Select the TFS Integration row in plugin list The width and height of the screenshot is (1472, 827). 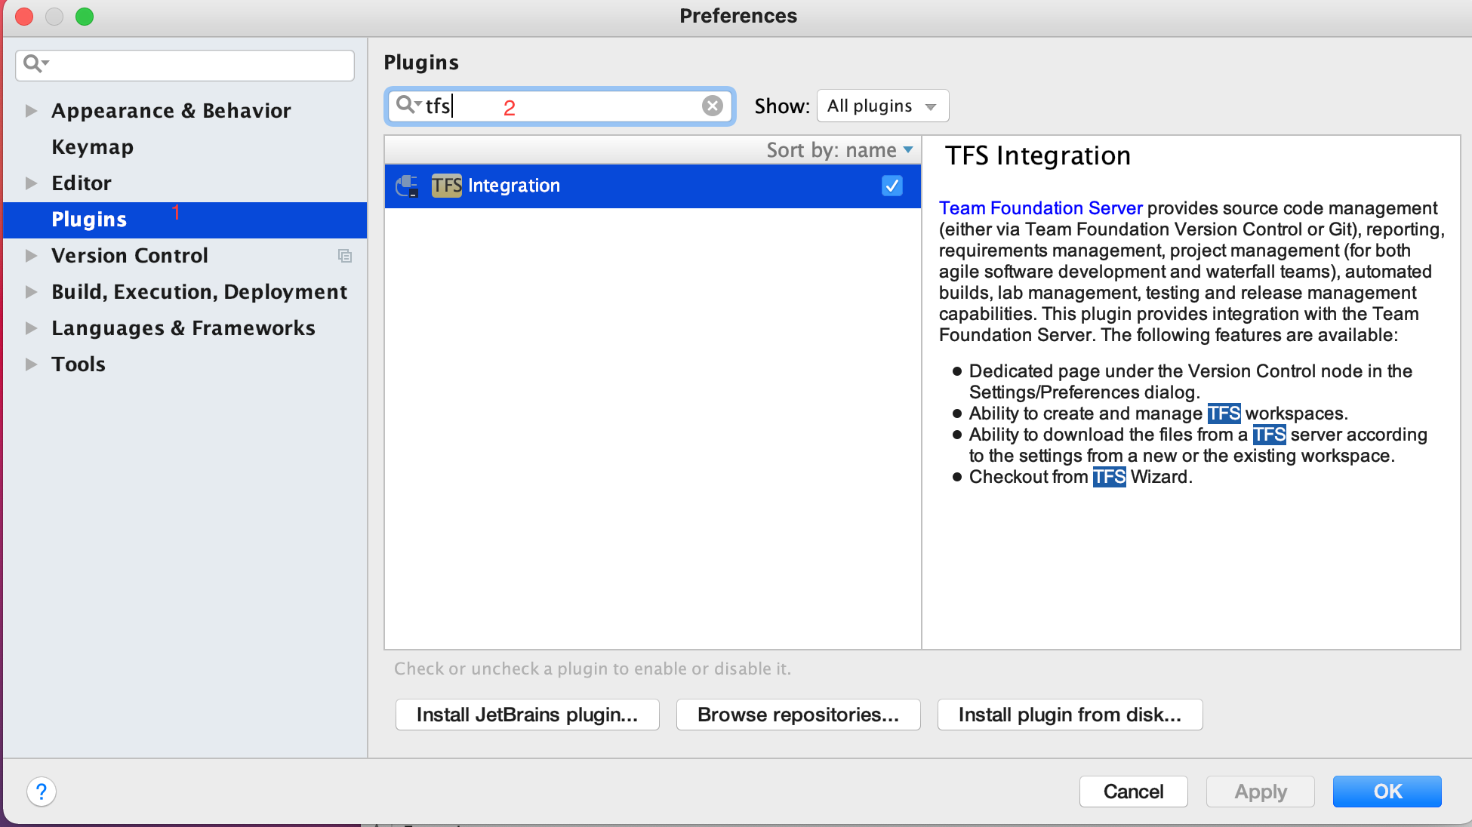tap(653, 186)
